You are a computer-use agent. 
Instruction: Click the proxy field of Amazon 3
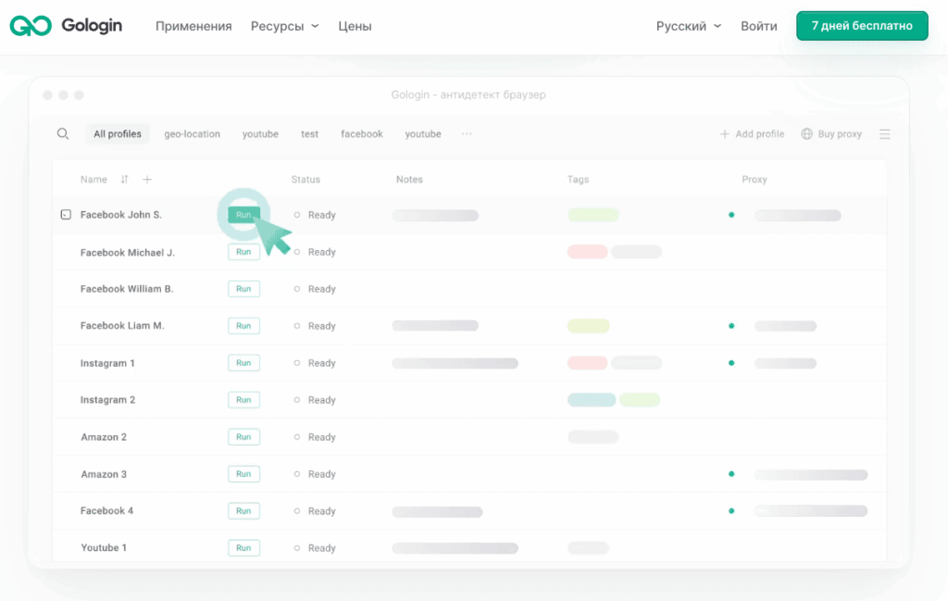click(x=811, y=475)
